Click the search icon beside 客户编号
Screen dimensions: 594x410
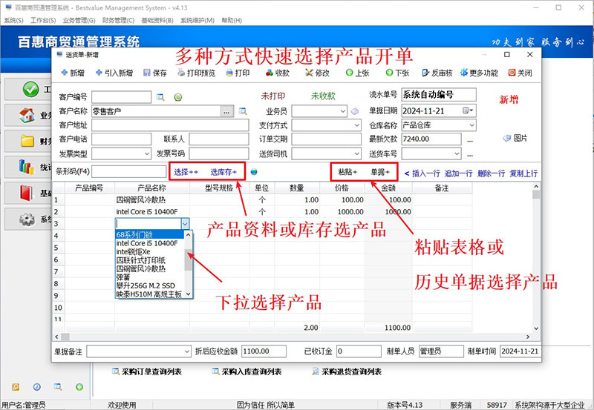[160, 97]
